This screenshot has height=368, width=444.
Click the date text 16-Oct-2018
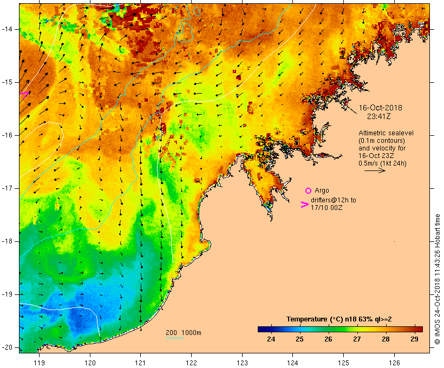[x=380, y=108]
